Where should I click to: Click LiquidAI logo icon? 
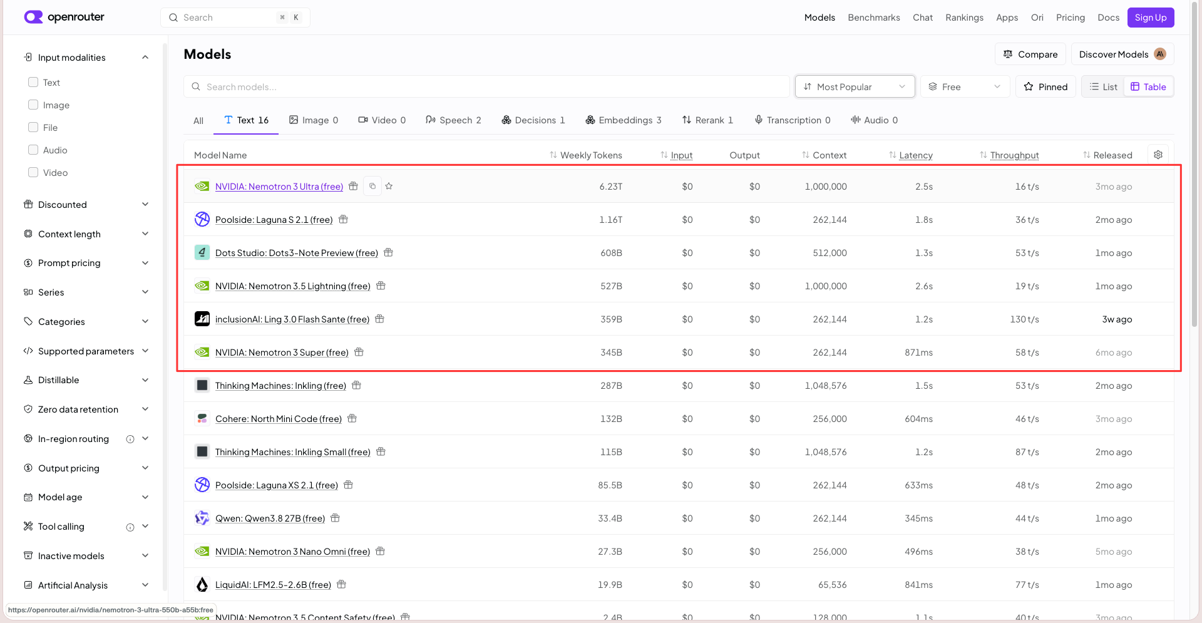click(202, 584)
